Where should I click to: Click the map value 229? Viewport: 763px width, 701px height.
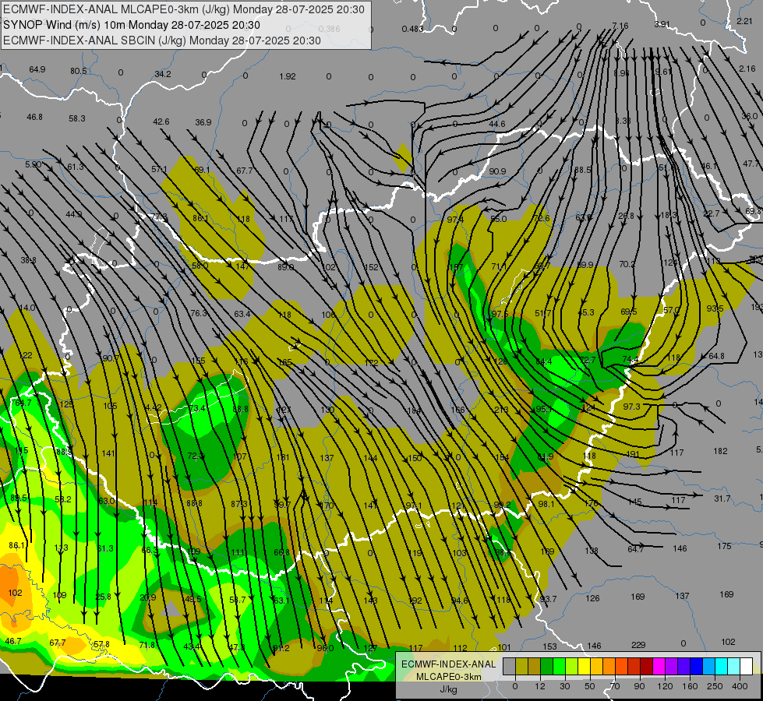pyautogui.click(x=638, y=645)
